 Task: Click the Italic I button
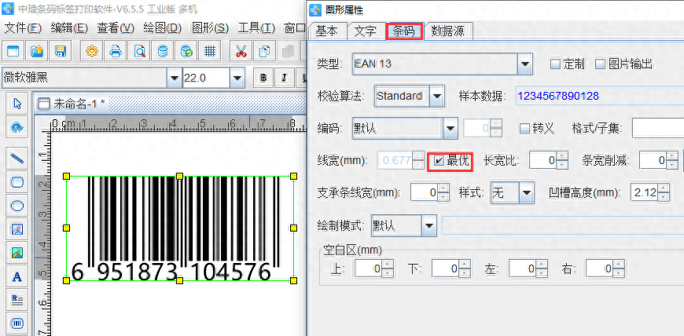(x=285, y=78)
